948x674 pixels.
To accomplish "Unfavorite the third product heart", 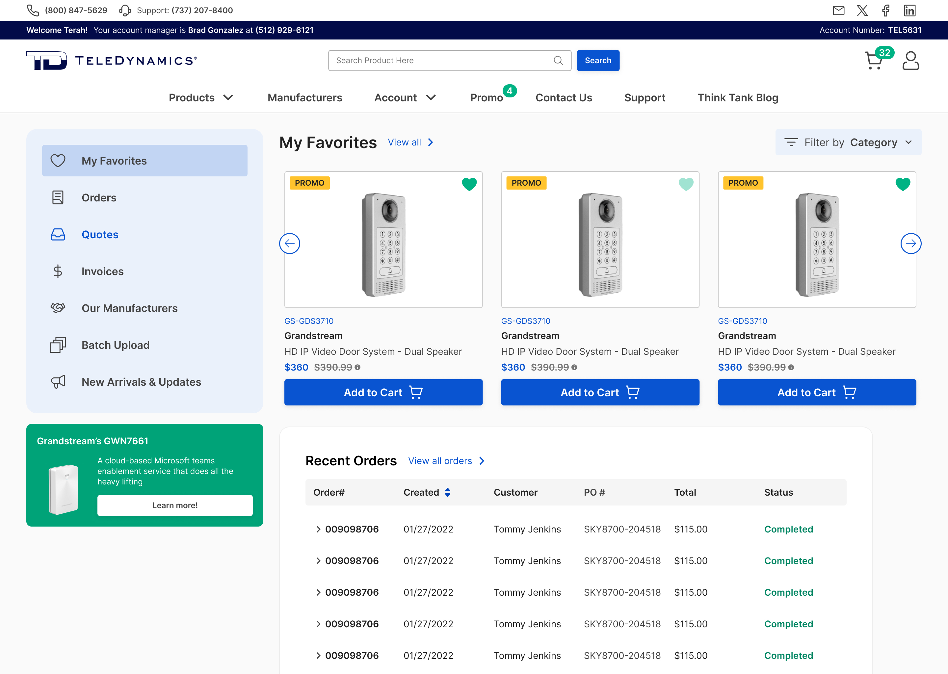I will point(902,184).
